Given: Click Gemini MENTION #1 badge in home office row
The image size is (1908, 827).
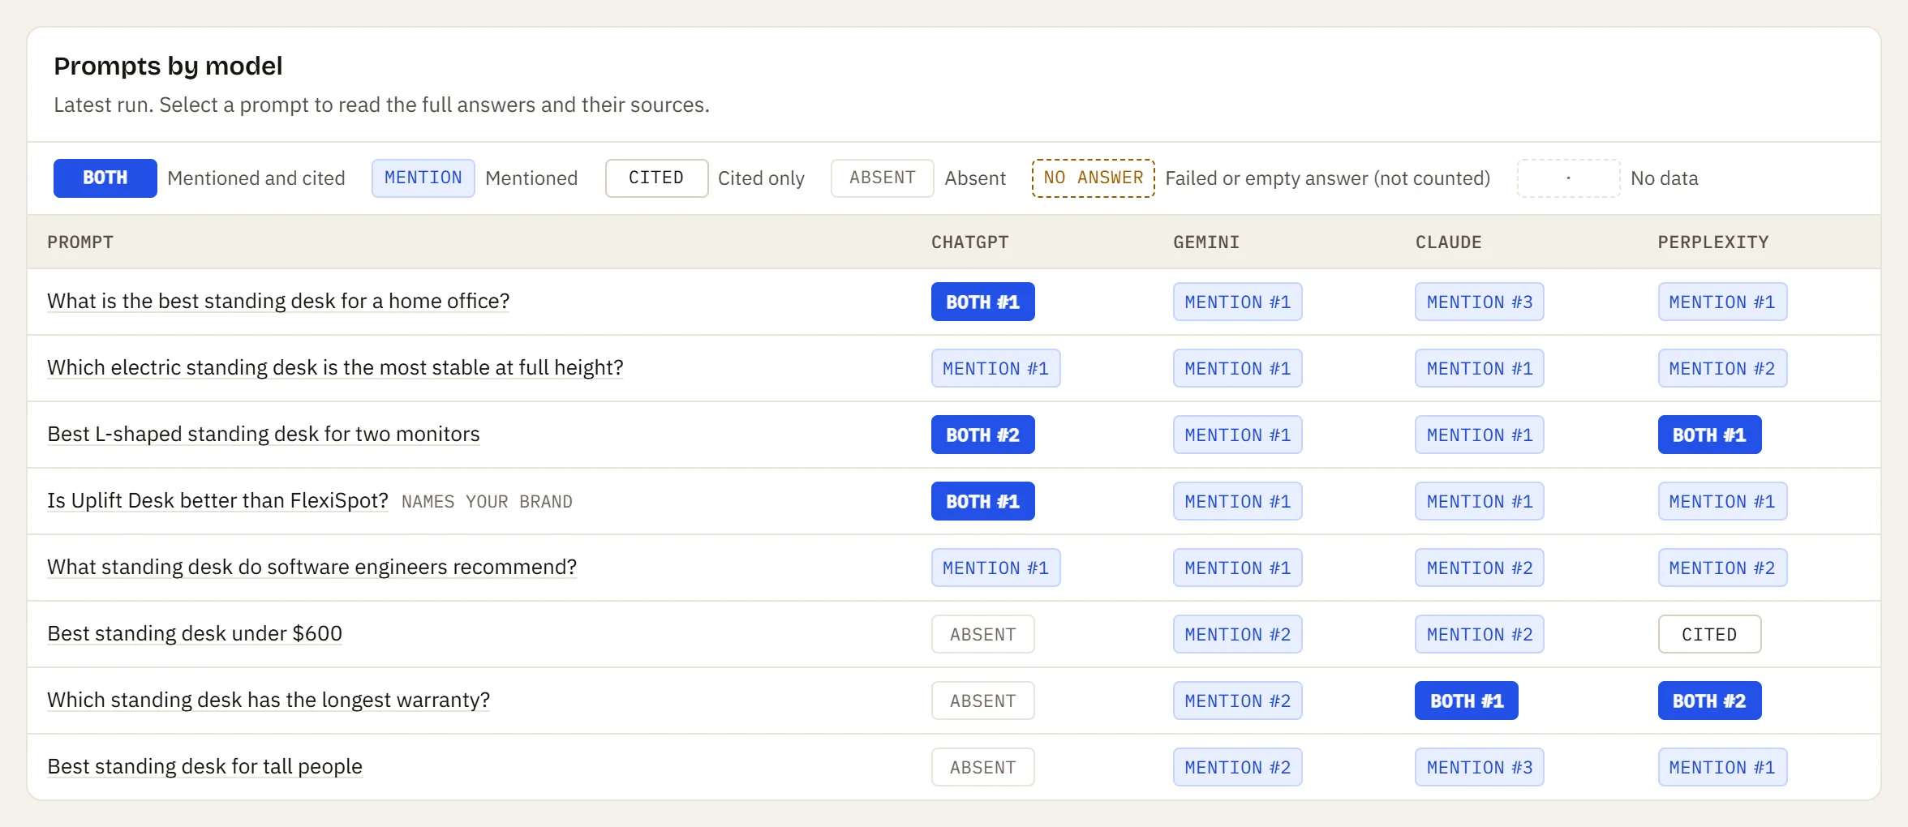Looking at the screenshot, I should pyautogui.click(x=1237, y=302).
